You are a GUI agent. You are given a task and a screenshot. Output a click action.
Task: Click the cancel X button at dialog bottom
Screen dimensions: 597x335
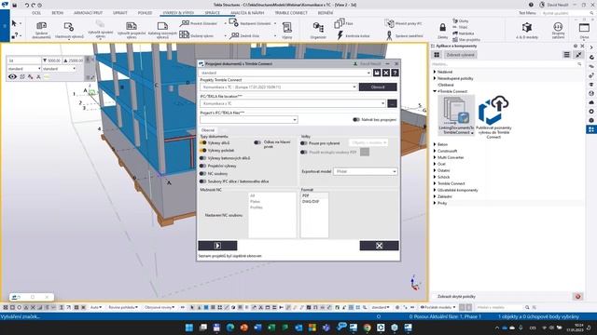380,246
